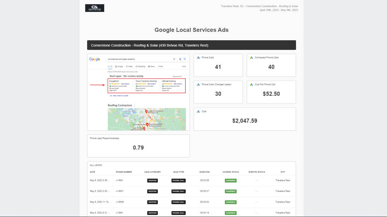Sort leads by the DATE column header
The image size is (387, 217).
[92, 172]
